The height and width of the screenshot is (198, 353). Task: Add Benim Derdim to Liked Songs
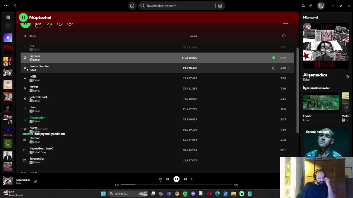274,68
